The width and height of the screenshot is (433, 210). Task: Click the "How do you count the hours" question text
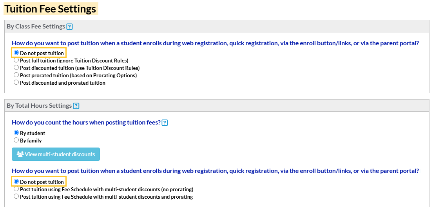86,123
